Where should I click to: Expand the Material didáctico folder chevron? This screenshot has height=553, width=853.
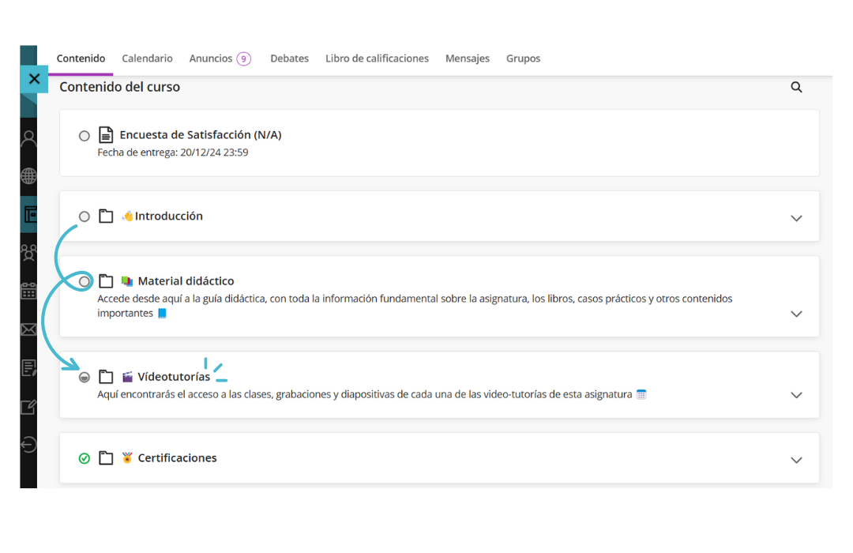pos(796,314)
